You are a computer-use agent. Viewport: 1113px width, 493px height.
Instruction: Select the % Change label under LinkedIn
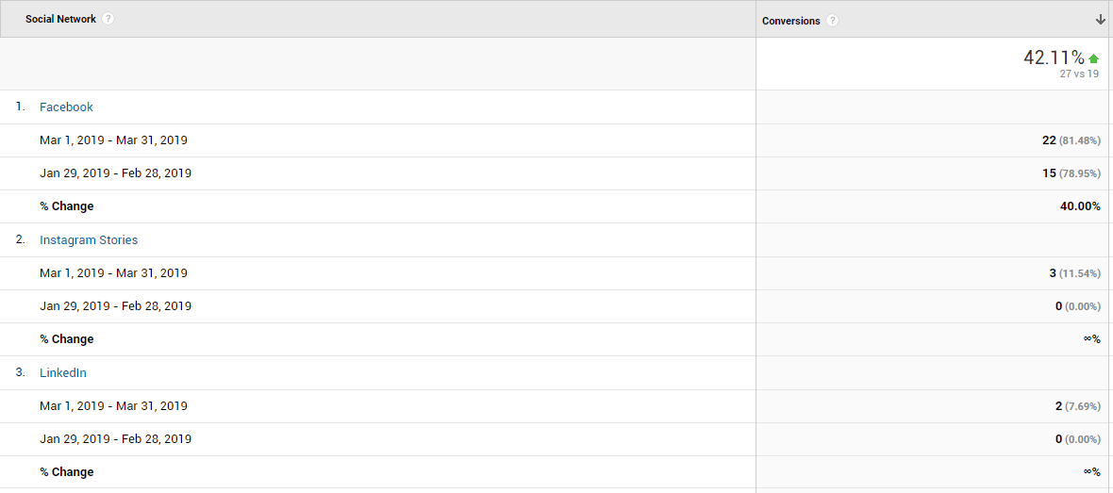point(67,471)
